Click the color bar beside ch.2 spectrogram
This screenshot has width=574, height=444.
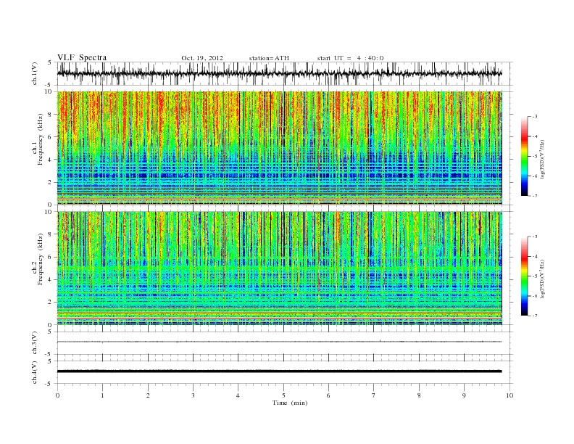coord(524,276)
